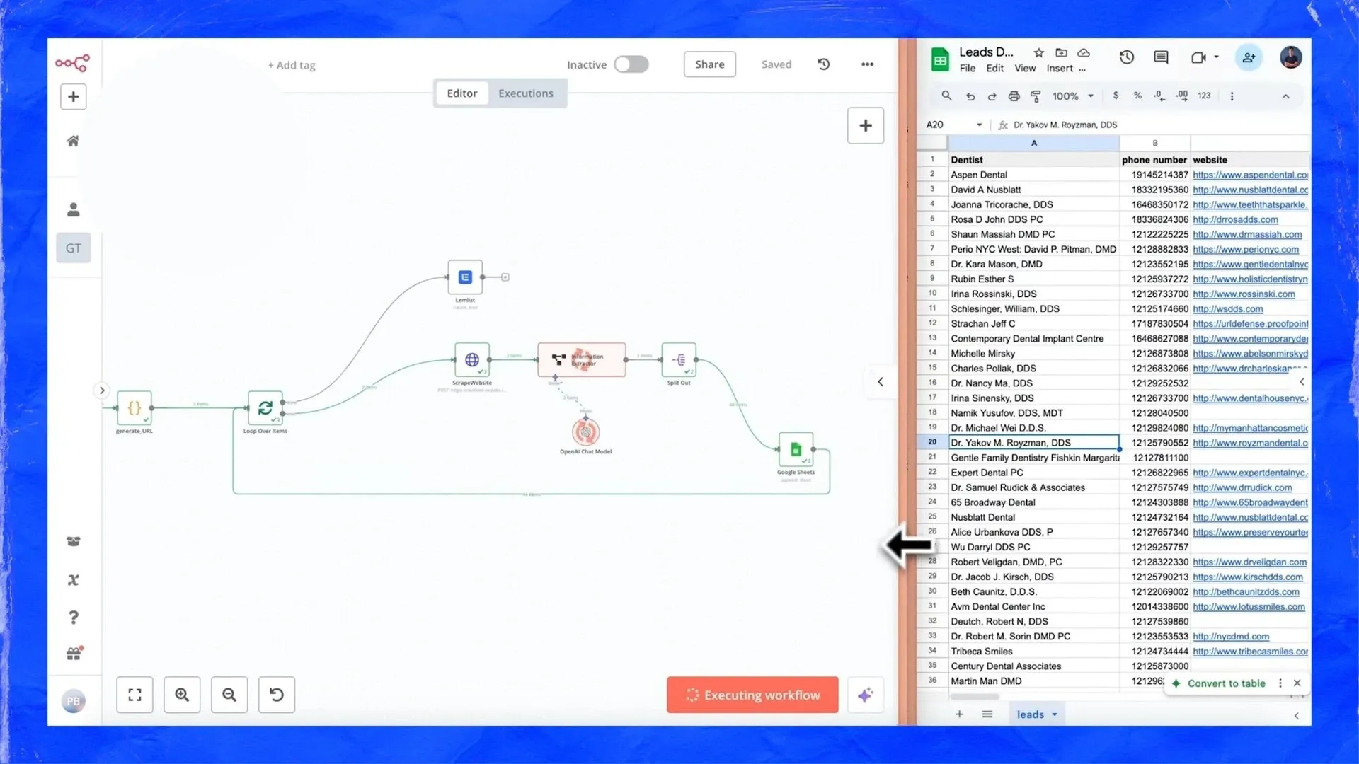Open comments panel in Sheets
The height and width of the screenshot is (764, 1359).
[1161, 57]
